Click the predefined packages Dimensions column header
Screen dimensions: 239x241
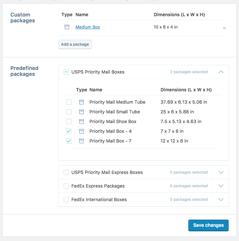(x=186, y=90)
